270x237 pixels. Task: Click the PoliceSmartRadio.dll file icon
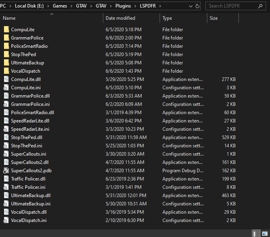[6, 112]
